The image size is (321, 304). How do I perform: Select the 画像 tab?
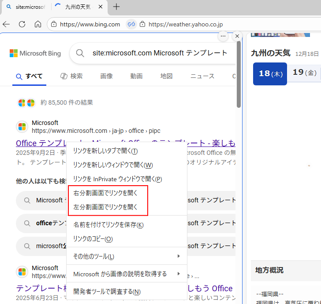[106, 76]
